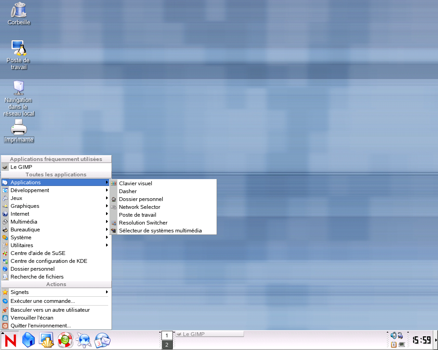Open the KMix volume icon in the tray

(x=394, y=336)
